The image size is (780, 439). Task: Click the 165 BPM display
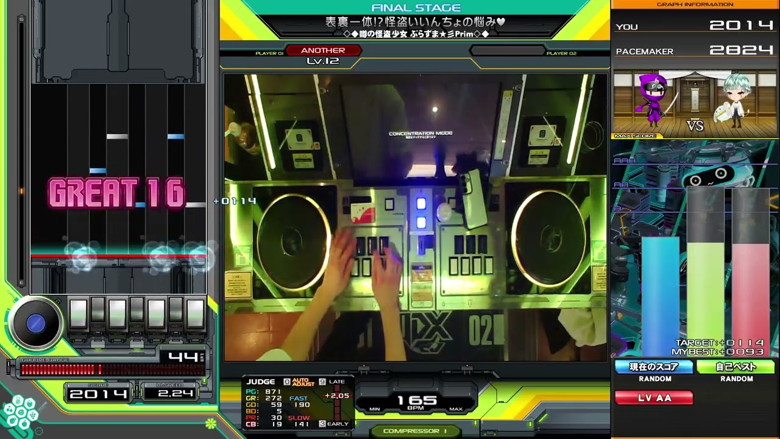(x=417, y=400)
